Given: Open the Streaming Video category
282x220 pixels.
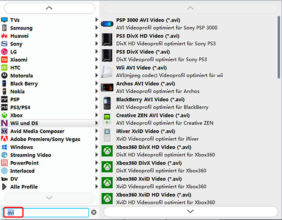Looking at the screenshot, I should pos(49,155).
